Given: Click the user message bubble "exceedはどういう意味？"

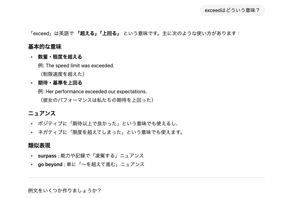Looking at the screenshot, I should (x=232, y=10).
